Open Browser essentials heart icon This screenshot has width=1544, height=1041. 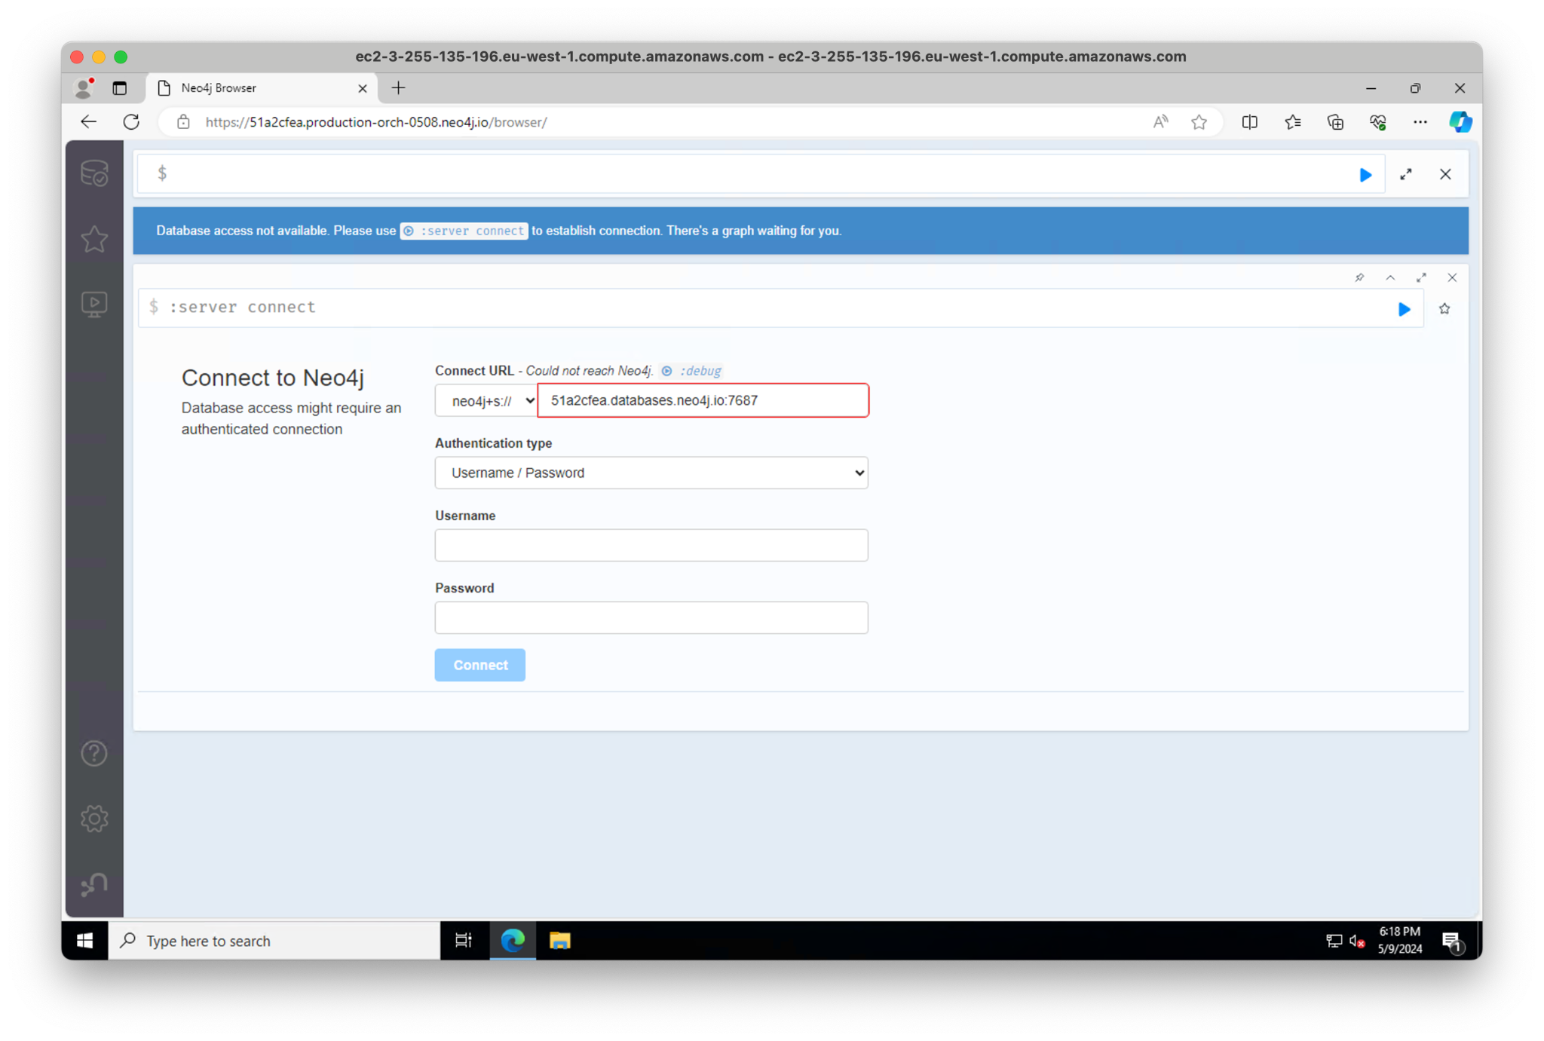[x=1378, y=122]
